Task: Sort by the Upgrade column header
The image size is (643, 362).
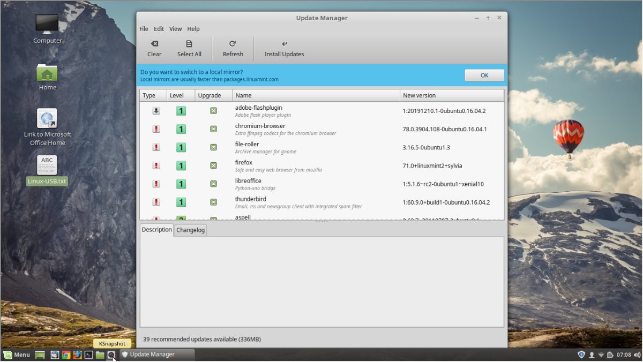Action: pyautogui.click(x=213, y=95)
